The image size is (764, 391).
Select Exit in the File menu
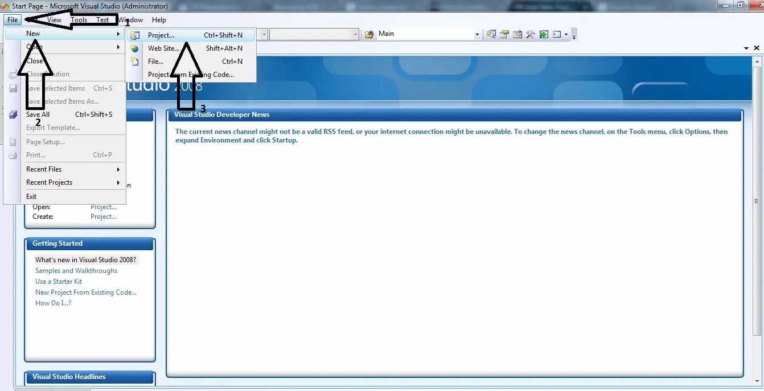65,197
